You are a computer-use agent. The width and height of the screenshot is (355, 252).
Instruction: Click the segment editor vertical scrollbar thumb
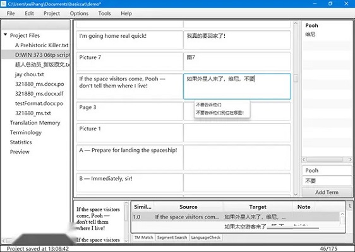(x=296, y=78)
